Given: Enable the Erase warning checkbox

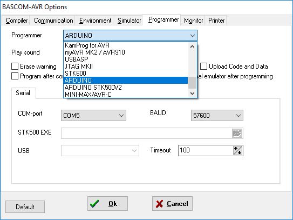Looking at the screenshot, I should coord(15,66).
